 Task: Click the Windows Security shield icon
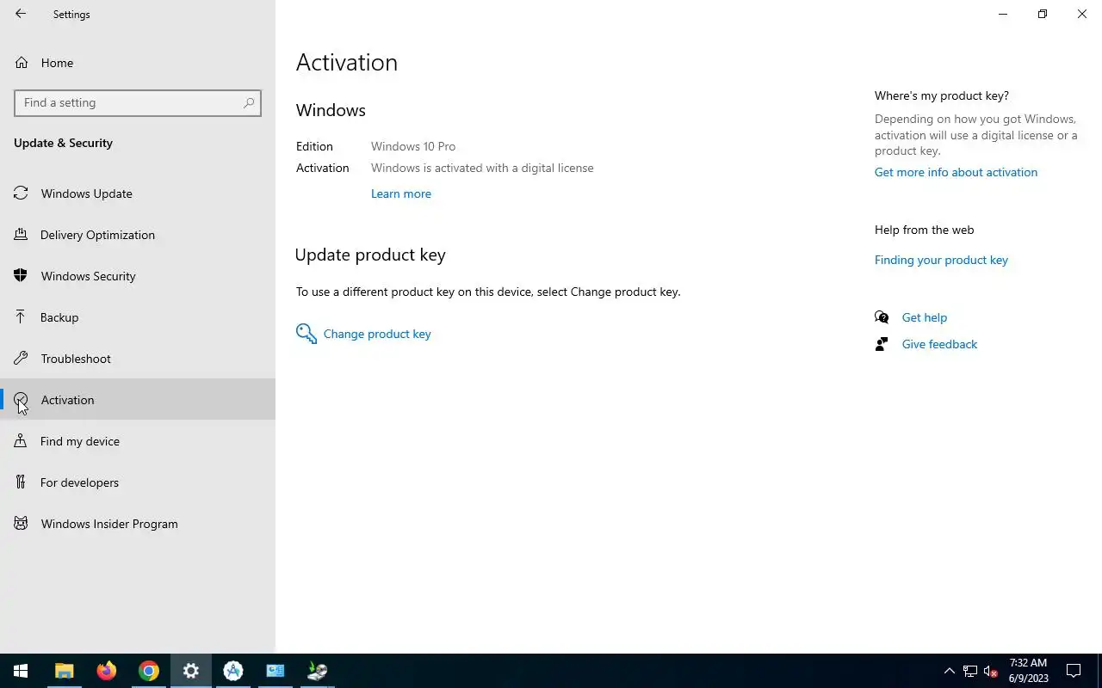coord(21,276)
